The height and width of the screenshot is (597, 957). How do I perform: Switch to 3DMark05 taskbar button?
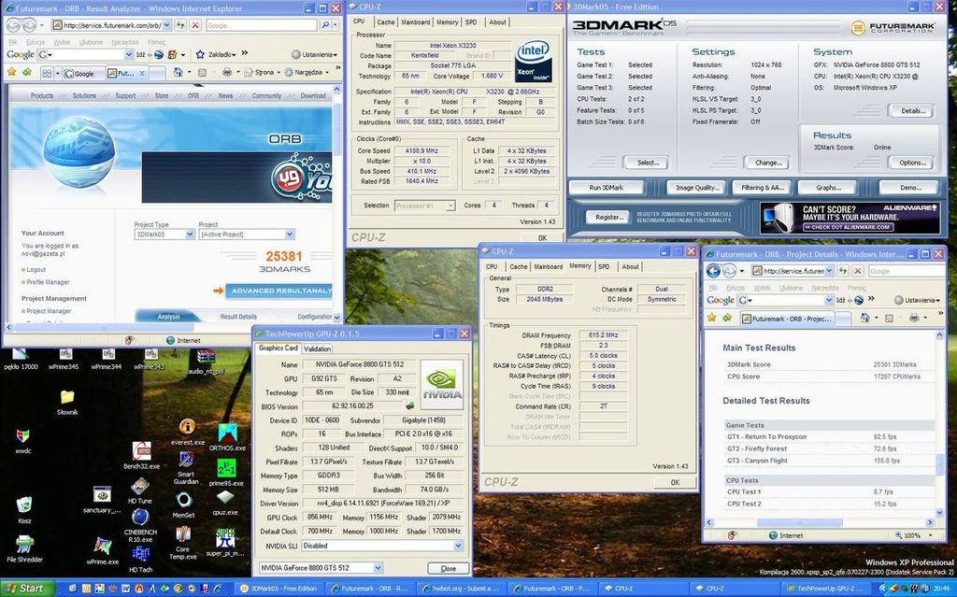pyautogui.click(x=279, y=589)
